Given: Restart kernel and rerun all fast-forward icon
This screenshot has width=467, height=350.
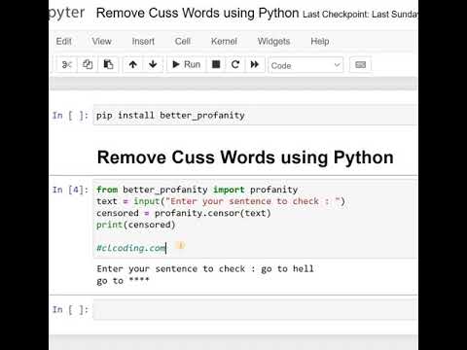Looking at the screenshot, I should point(255,65).
